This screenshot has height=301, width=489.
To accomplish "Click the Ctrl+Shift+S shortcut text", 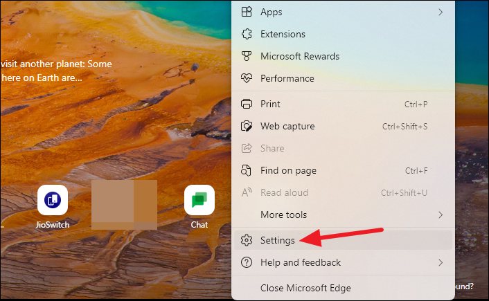I will point(404,127).
